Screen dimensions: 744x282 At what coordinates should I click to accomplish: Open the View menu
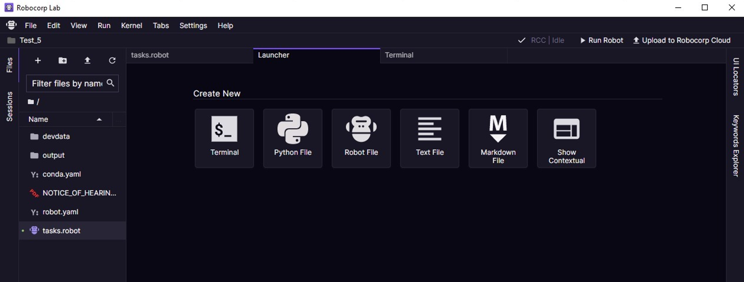pyautogui.click(x=79, y=25)
